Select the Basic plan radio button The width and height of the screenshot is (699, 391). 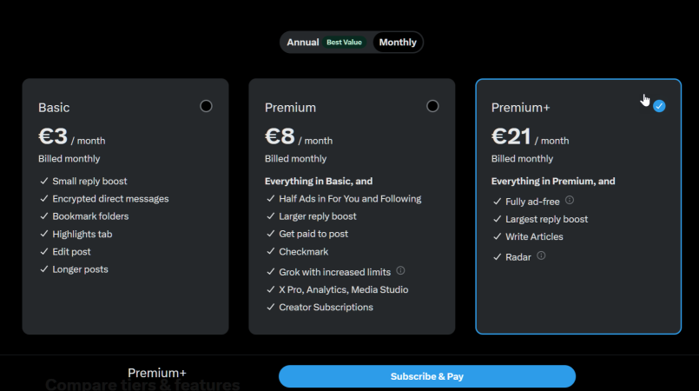206,106
